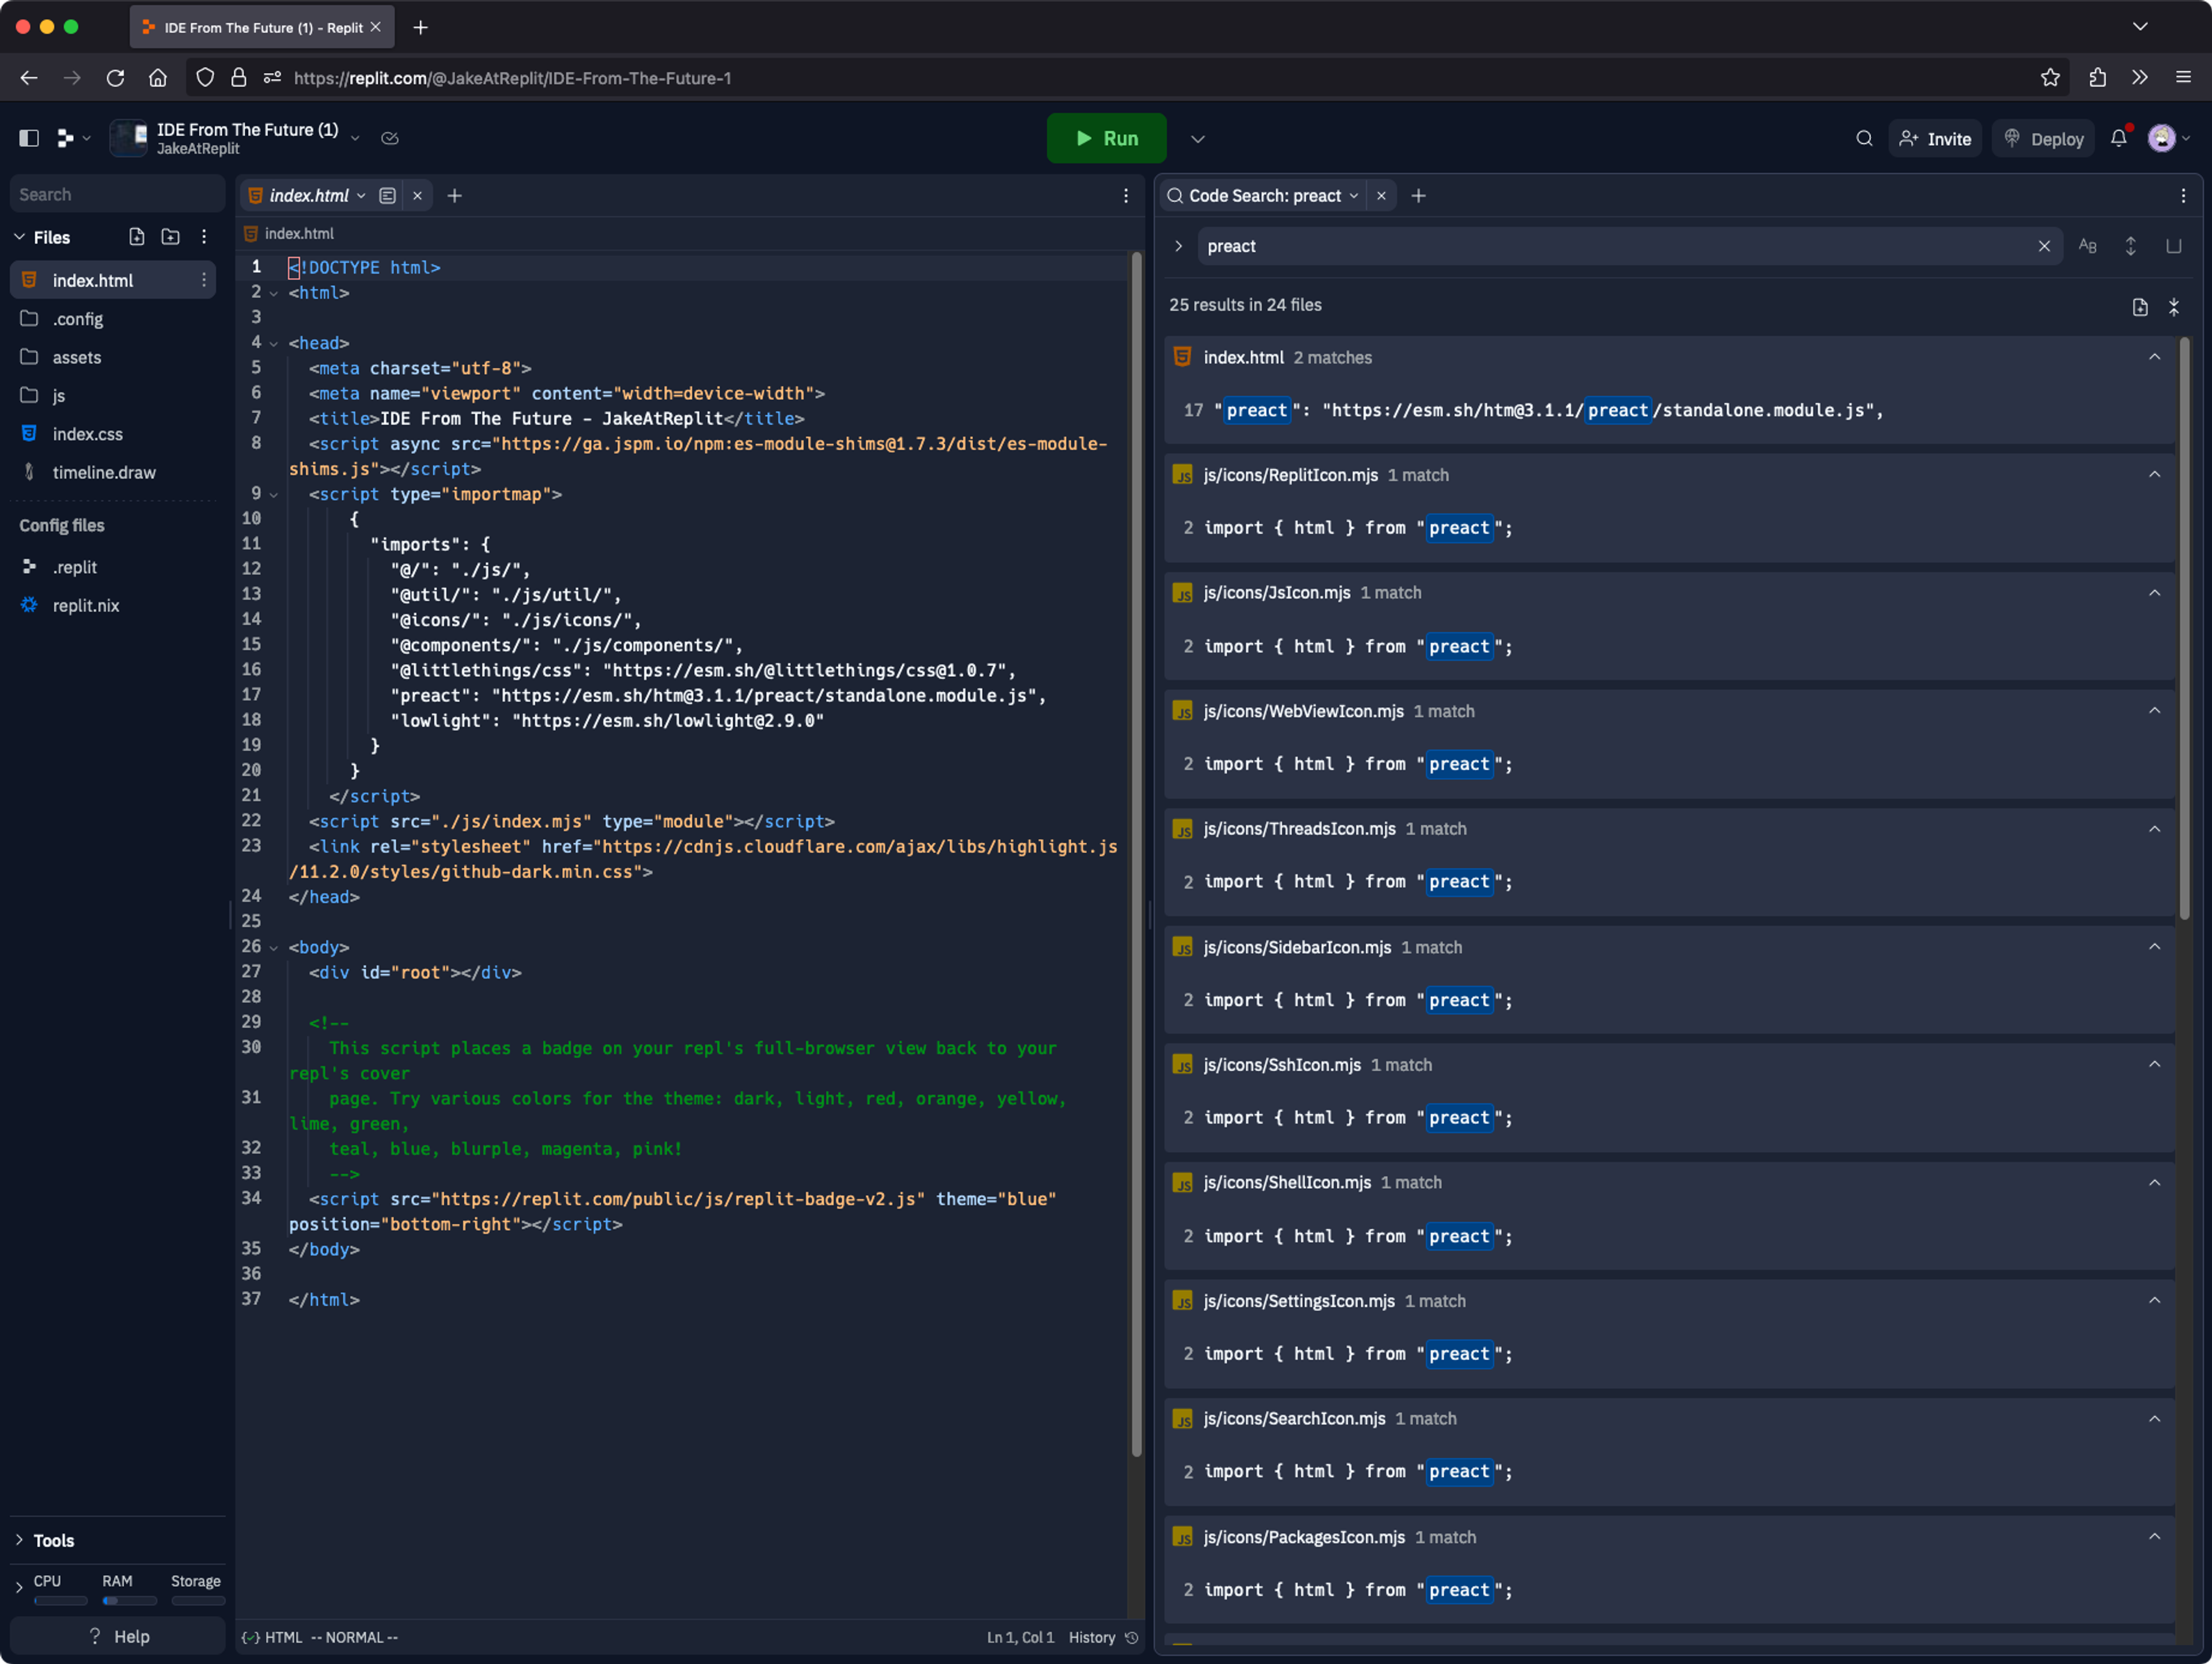Close the Code Search tab
This screenshot has width=2212, height=1664.
(x=1381, y=196)
